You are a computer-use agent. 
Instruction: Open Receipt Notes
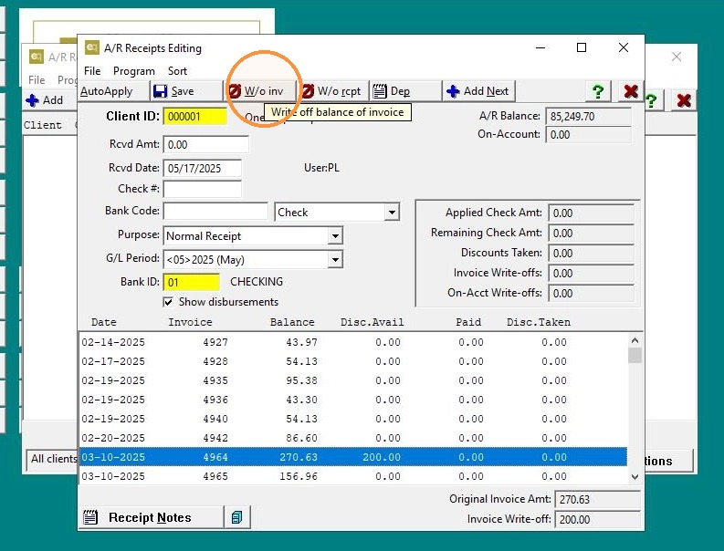tap(151, 517)
